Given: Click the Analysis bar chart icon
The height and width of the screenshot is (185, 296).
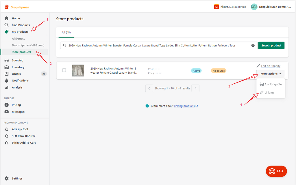Looking at the screenshot, I should click(x=7, y=87).
